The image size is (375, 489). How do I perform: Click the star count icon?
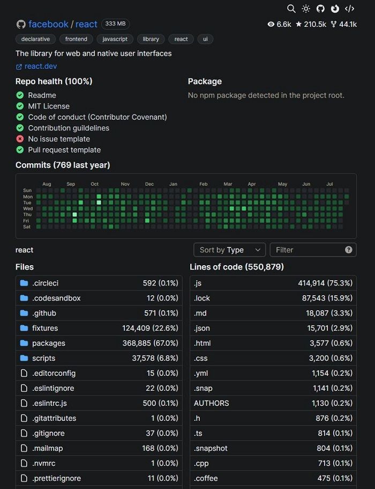(298, 24)
